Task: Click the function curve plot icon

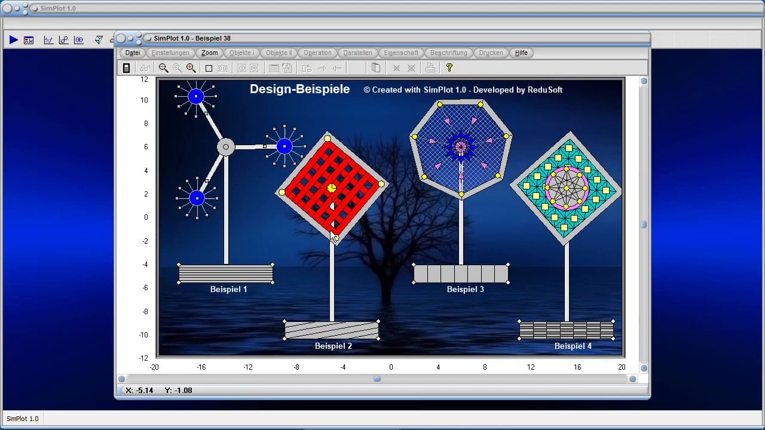Action: tap(48, 40)
